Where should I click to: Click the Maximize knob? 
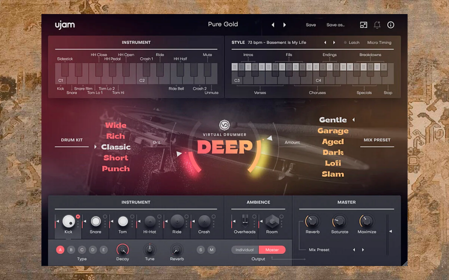point(367,221)
